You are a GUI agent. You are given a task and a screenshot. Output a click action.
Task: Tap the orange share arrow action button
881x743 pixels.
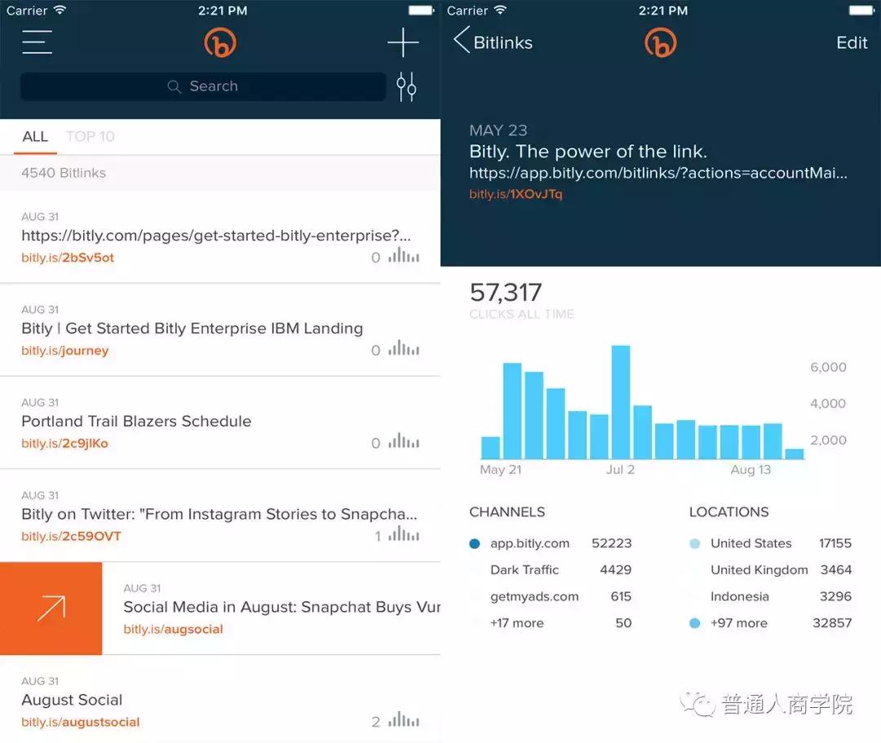coord(51,608)
